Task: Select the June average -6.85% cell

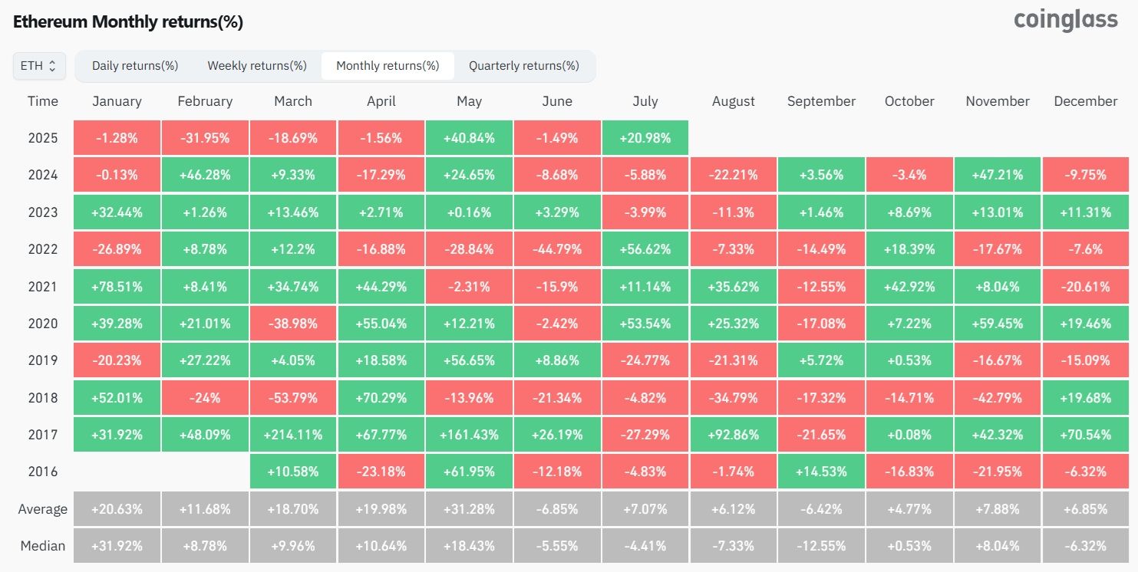Action: tap(557, 509)
